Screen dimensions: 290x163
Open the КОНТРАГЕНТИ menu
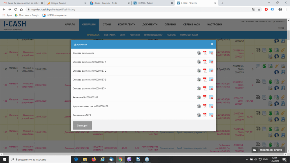127,25
